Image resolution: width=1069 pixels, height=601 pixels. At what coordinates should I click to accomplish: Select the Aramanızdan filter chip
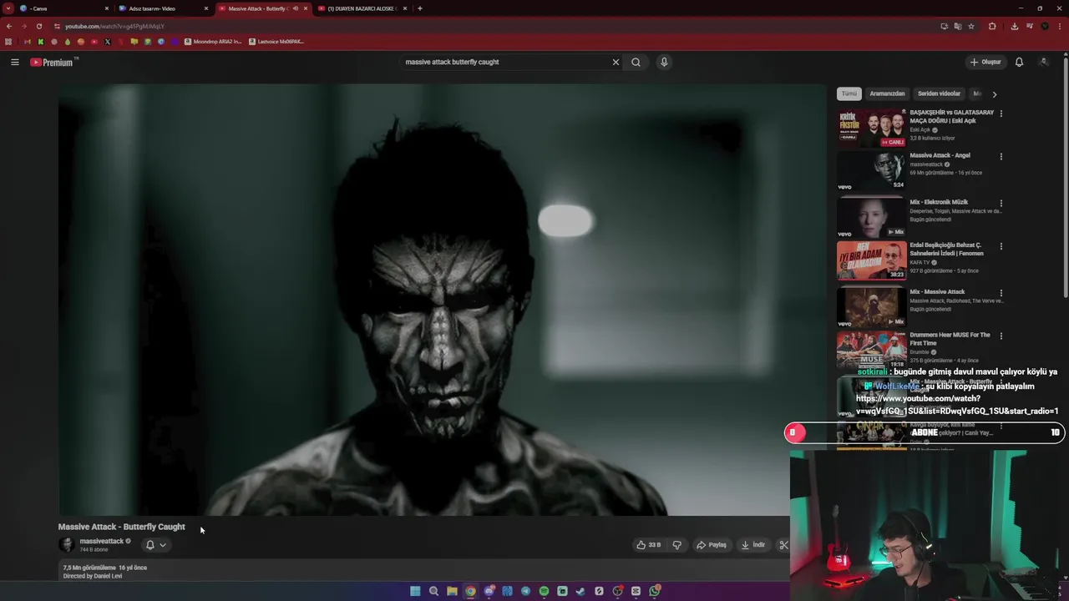point(887,93)
